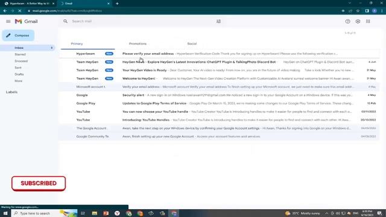Click the taskbar clock and date
Viewport: 386px width, 217px height.
click(367, 213)
